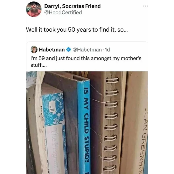Open the @HoodCertified handle
Image resolution: width=174 pixels, height=174 pixels.
point(63,12)
